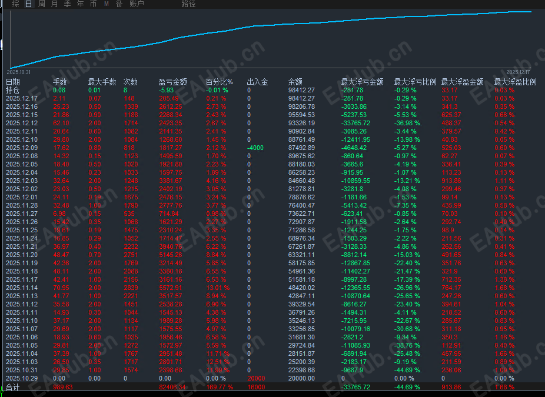Click the 5572.91 profit value
Image resolution: width=545 pixels, height=397 pixels.
(170, 288)
